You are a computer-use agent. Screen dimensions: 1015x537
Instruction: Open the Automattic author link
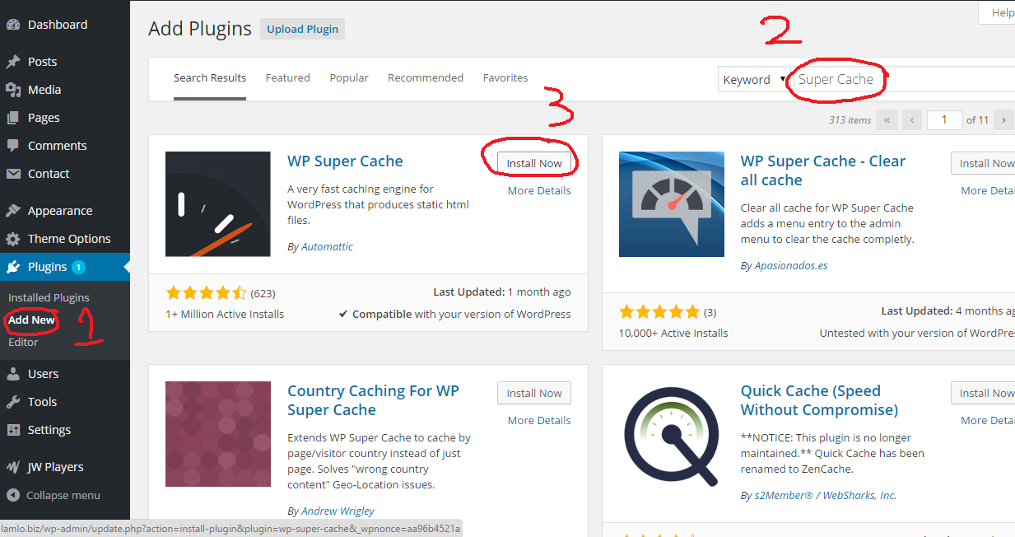click(x=327, y=246)
